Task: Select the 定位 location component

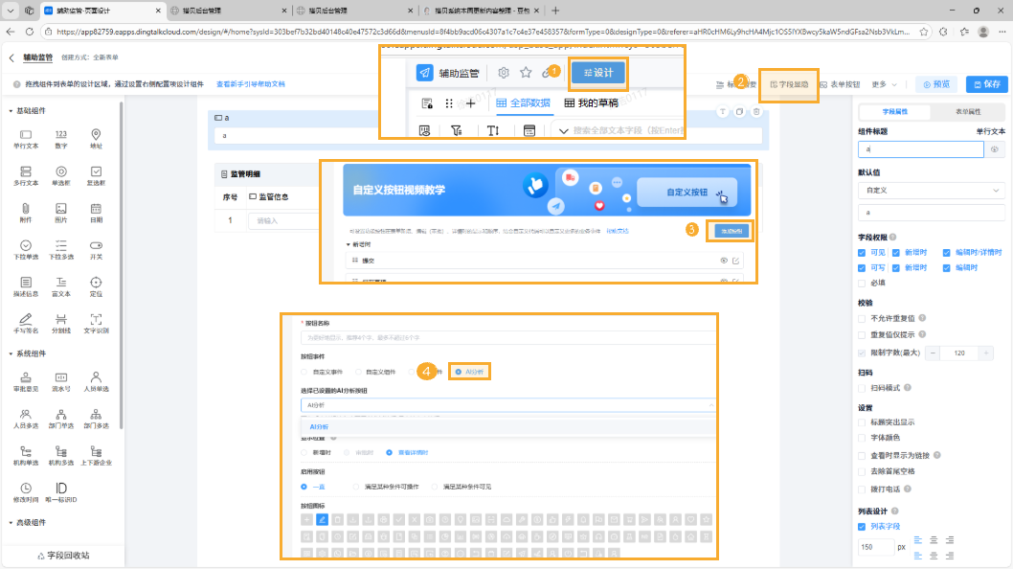Action: click(96, 285)
